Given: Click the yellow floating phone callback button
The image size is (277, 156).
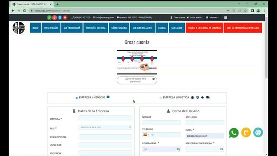Looking at the screenshot, I should click(246, 133).
